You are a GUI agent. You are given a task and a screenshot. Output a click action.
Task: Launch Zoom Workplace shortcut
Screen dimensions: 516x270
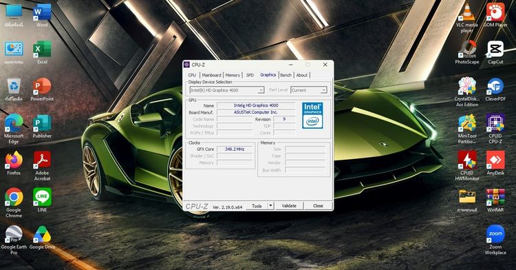coord(495,240)
